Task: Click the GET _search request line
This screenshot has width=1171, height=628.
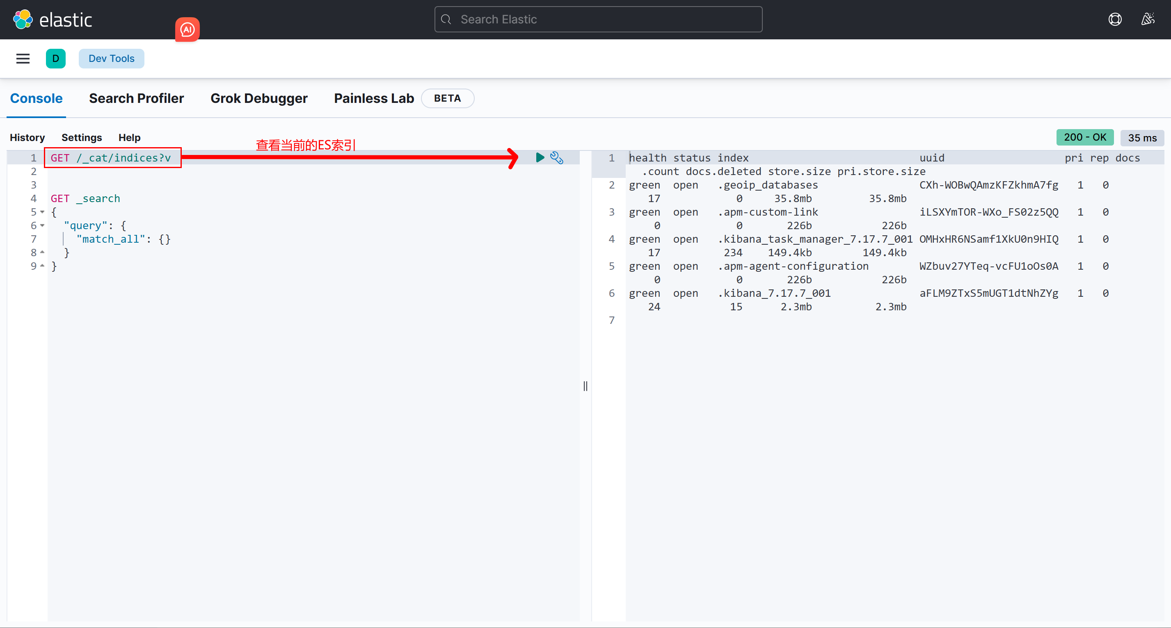Action: [x=85, y=198]
